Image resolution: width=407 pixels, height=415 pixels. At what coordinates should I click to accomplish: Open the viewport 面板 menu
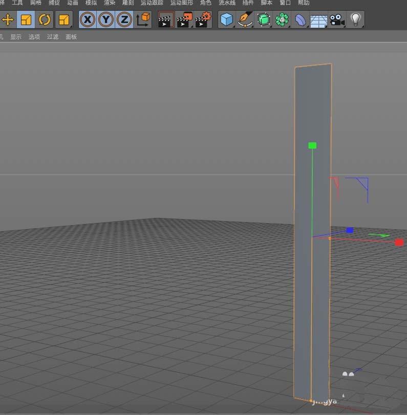(71, 37)
